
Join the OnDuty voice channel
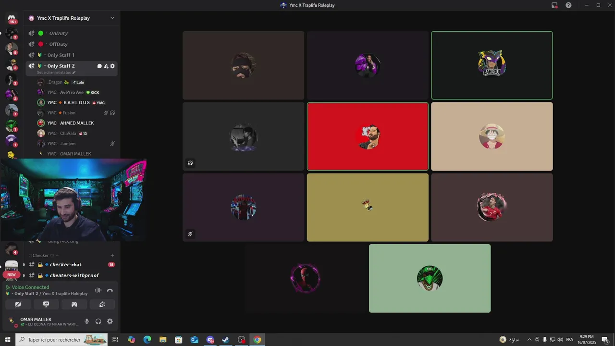click(72, 33)
